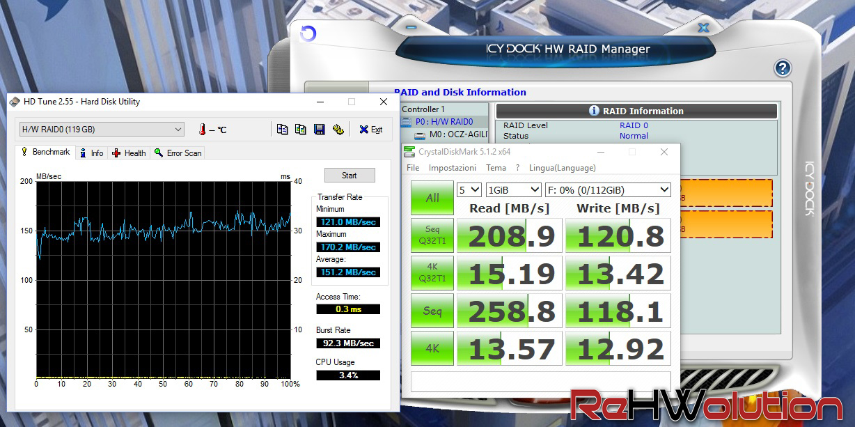
Task: Click the 15.19 read result
Action: click(509, 273)
